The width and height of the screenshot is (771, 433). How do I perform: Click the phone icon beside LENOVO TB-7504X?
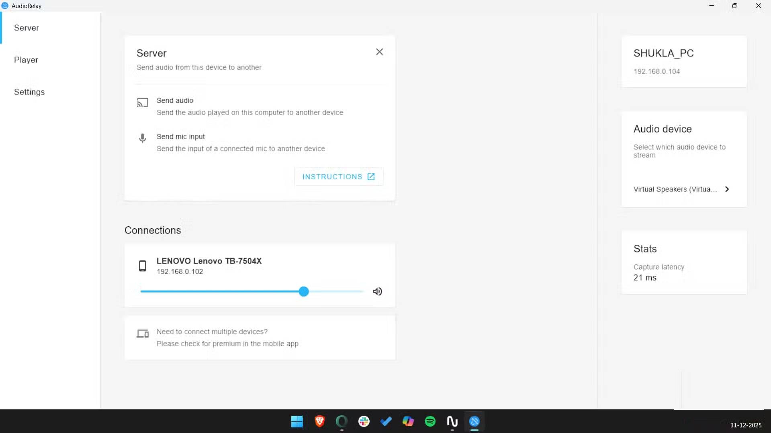pos(143,266)
